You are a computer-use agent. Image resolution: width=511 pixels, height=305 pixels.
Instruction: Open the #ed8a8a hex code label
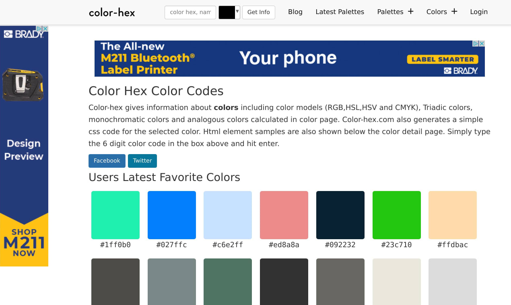tap(284, 245)
